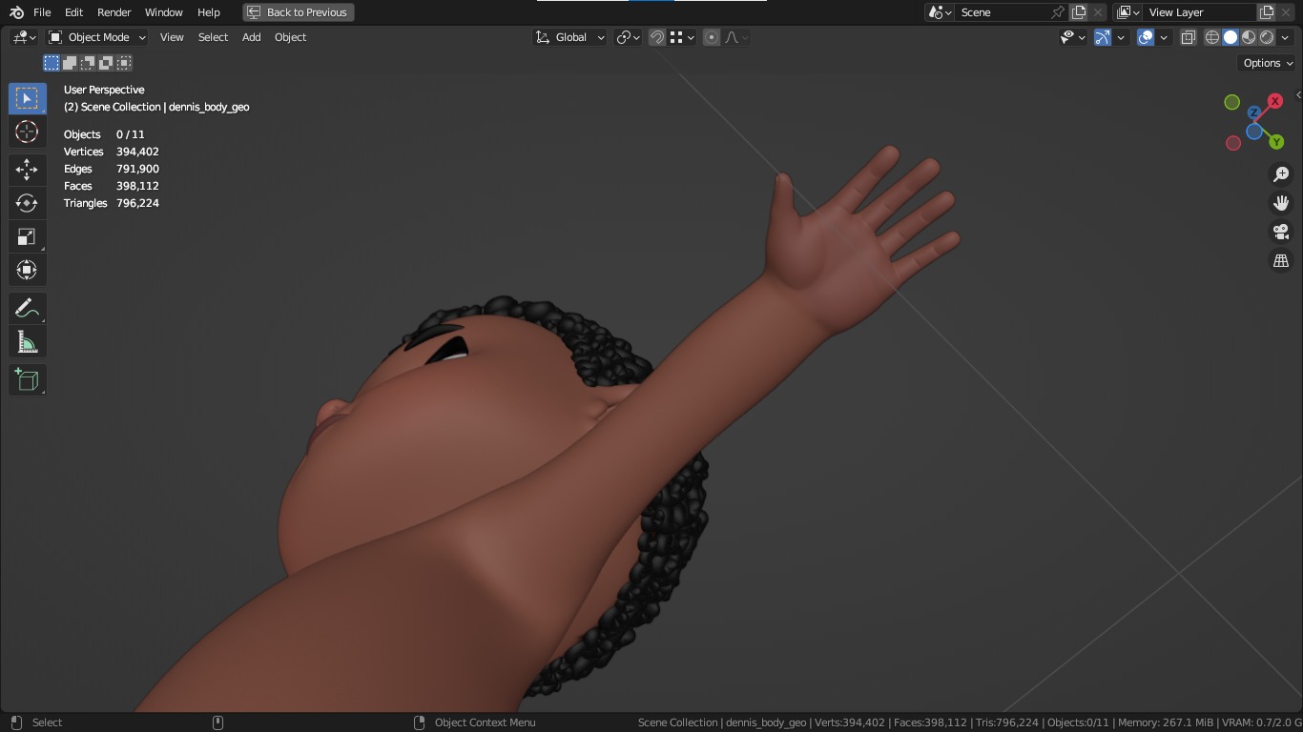Click the View Layer name field
1303x732 pixels.
(x=1199, y=12)
